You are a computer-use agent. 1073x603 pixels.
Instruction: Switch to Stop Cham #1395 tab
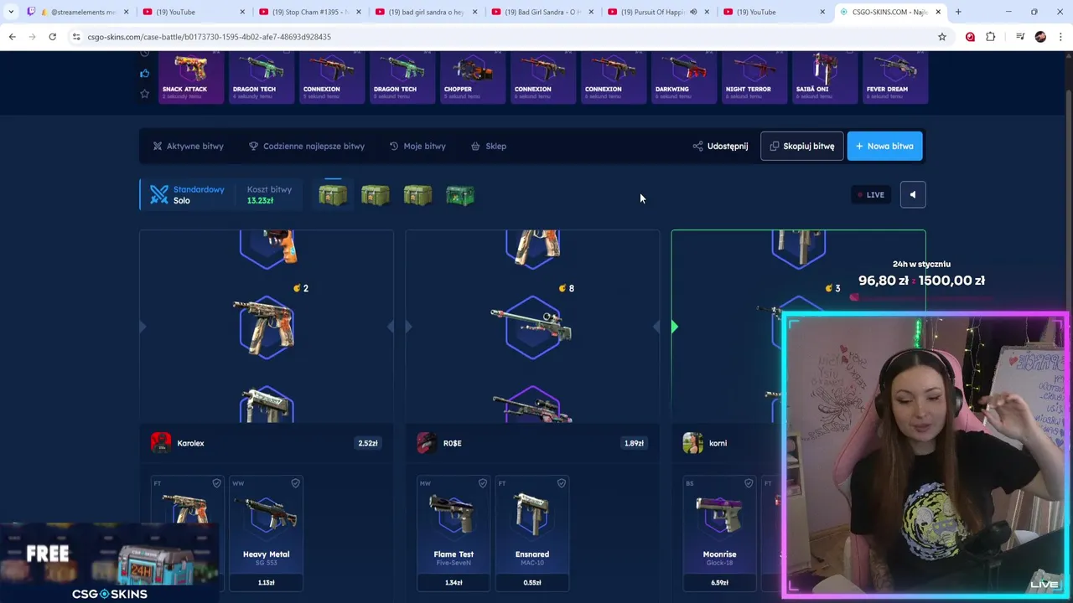(309, 12)
